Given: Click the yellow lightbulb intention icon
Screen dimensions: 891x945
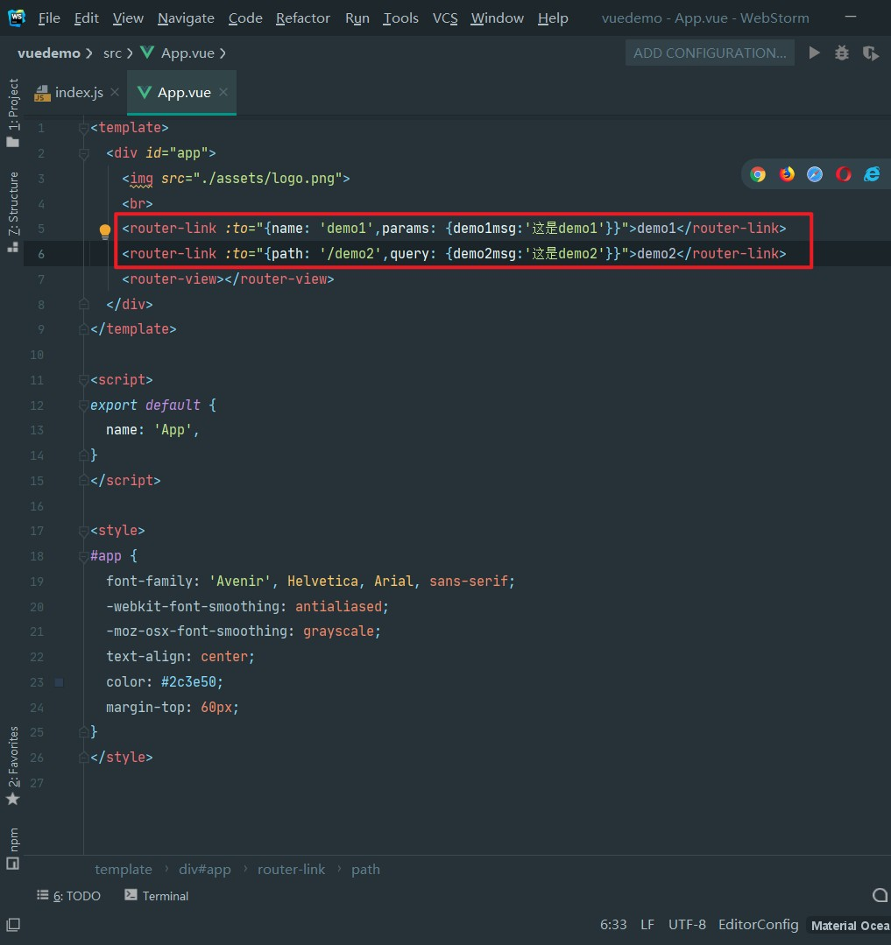Looking at the screenshot, I should coord(105,231).
